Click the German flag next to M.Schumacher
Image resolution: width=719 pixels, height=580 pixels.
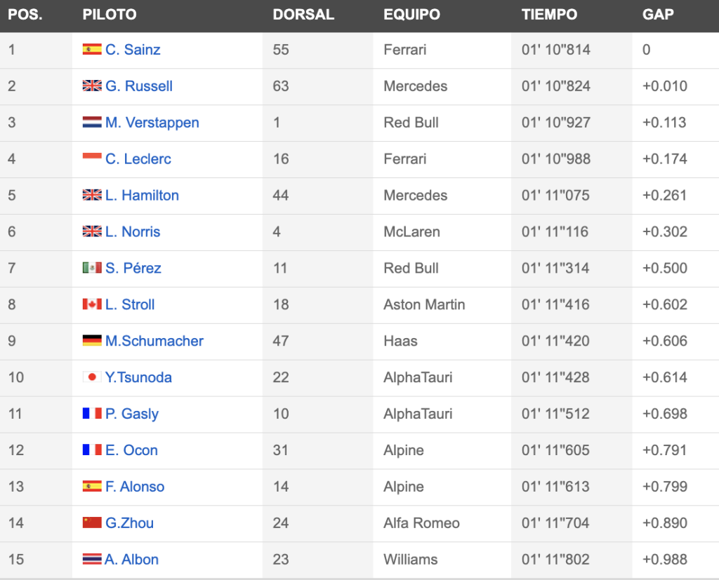point(92,340)
